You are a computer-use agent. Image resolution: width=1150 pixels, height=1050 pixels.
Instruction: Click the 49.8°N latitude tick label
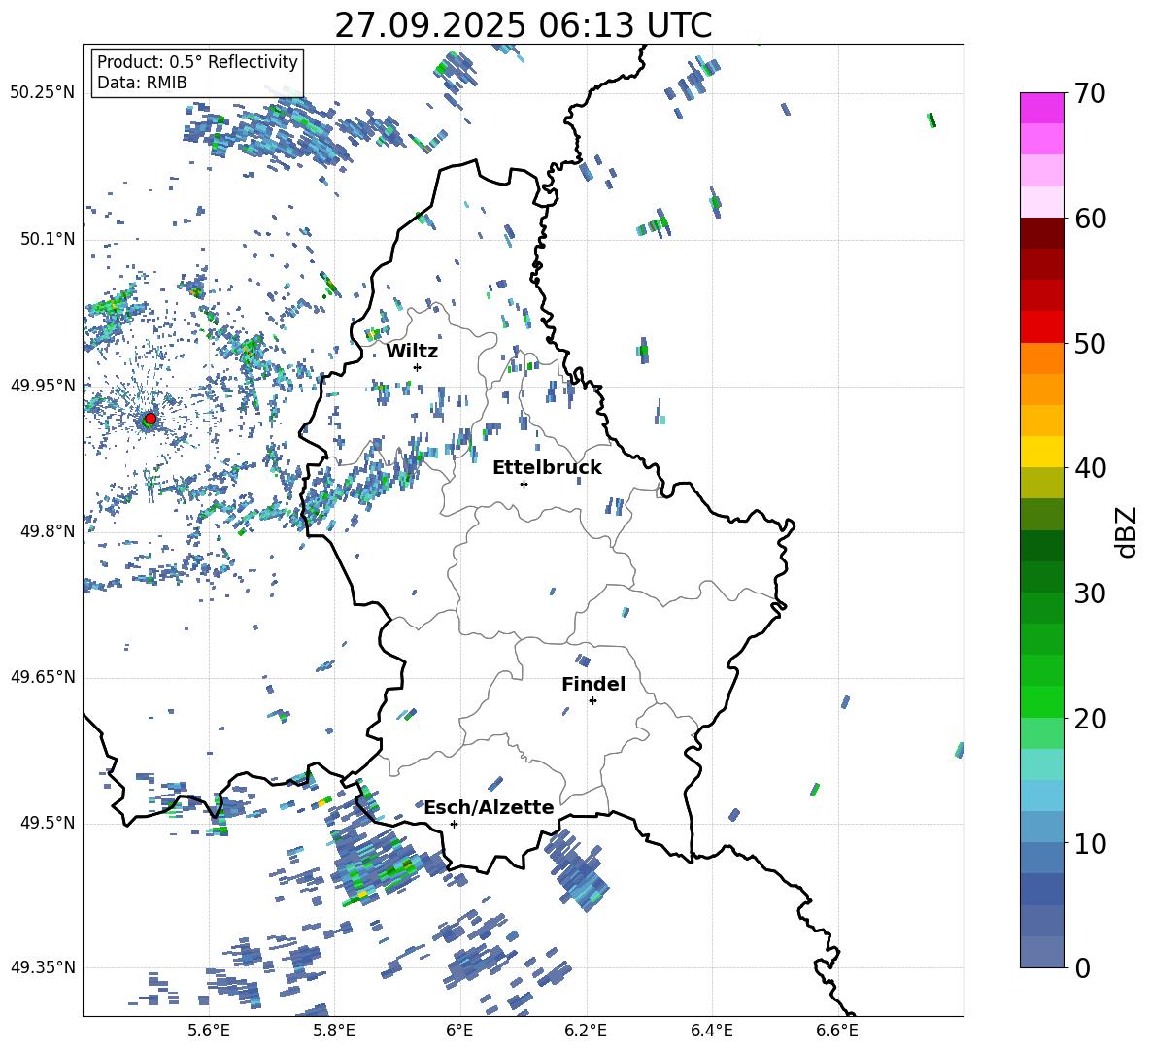43,531
